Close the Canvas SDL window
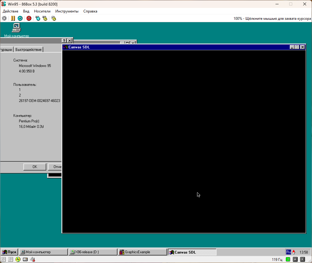 pyautogui.click(x=303, y=47)
